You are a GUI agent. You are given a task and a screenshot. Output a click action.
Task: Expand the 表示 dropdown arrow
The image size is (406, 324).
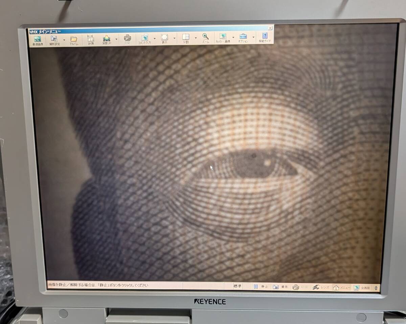point(175,38)
